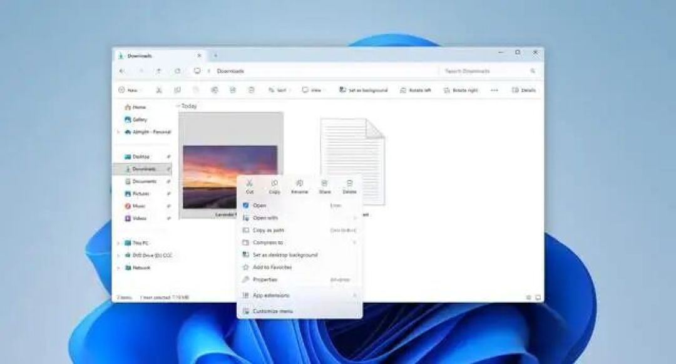Switch to large thumbnails view in the status bar
The height and width of the screenshot is (364, 676).
(538, 298)
